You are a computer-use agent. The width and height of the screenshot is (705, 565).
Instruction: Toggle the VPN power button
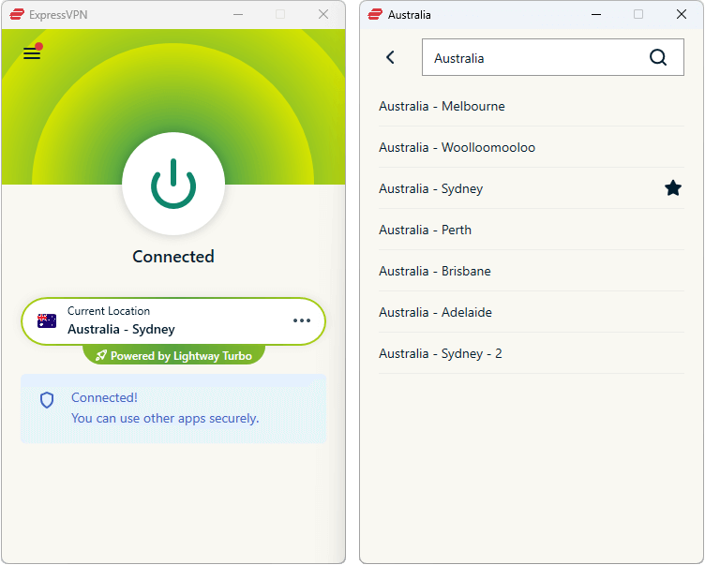[x=173, y=184]
